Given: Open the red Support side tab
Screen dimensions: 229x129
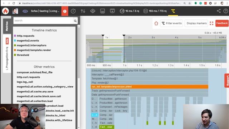Looking at the screenshot, I should 227,81.
